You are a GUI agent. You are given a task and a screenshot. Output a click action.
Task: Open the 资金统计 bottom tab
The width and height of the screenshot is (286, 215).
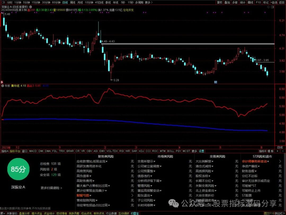click(x=49, y=213)
